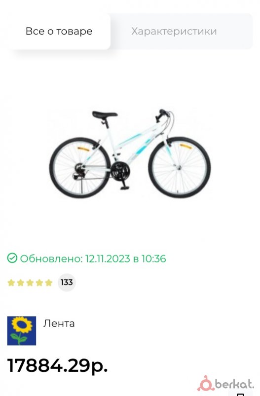
Task: Select the fifth rating star
Action: pyautogui.click(x=48, y=282)
